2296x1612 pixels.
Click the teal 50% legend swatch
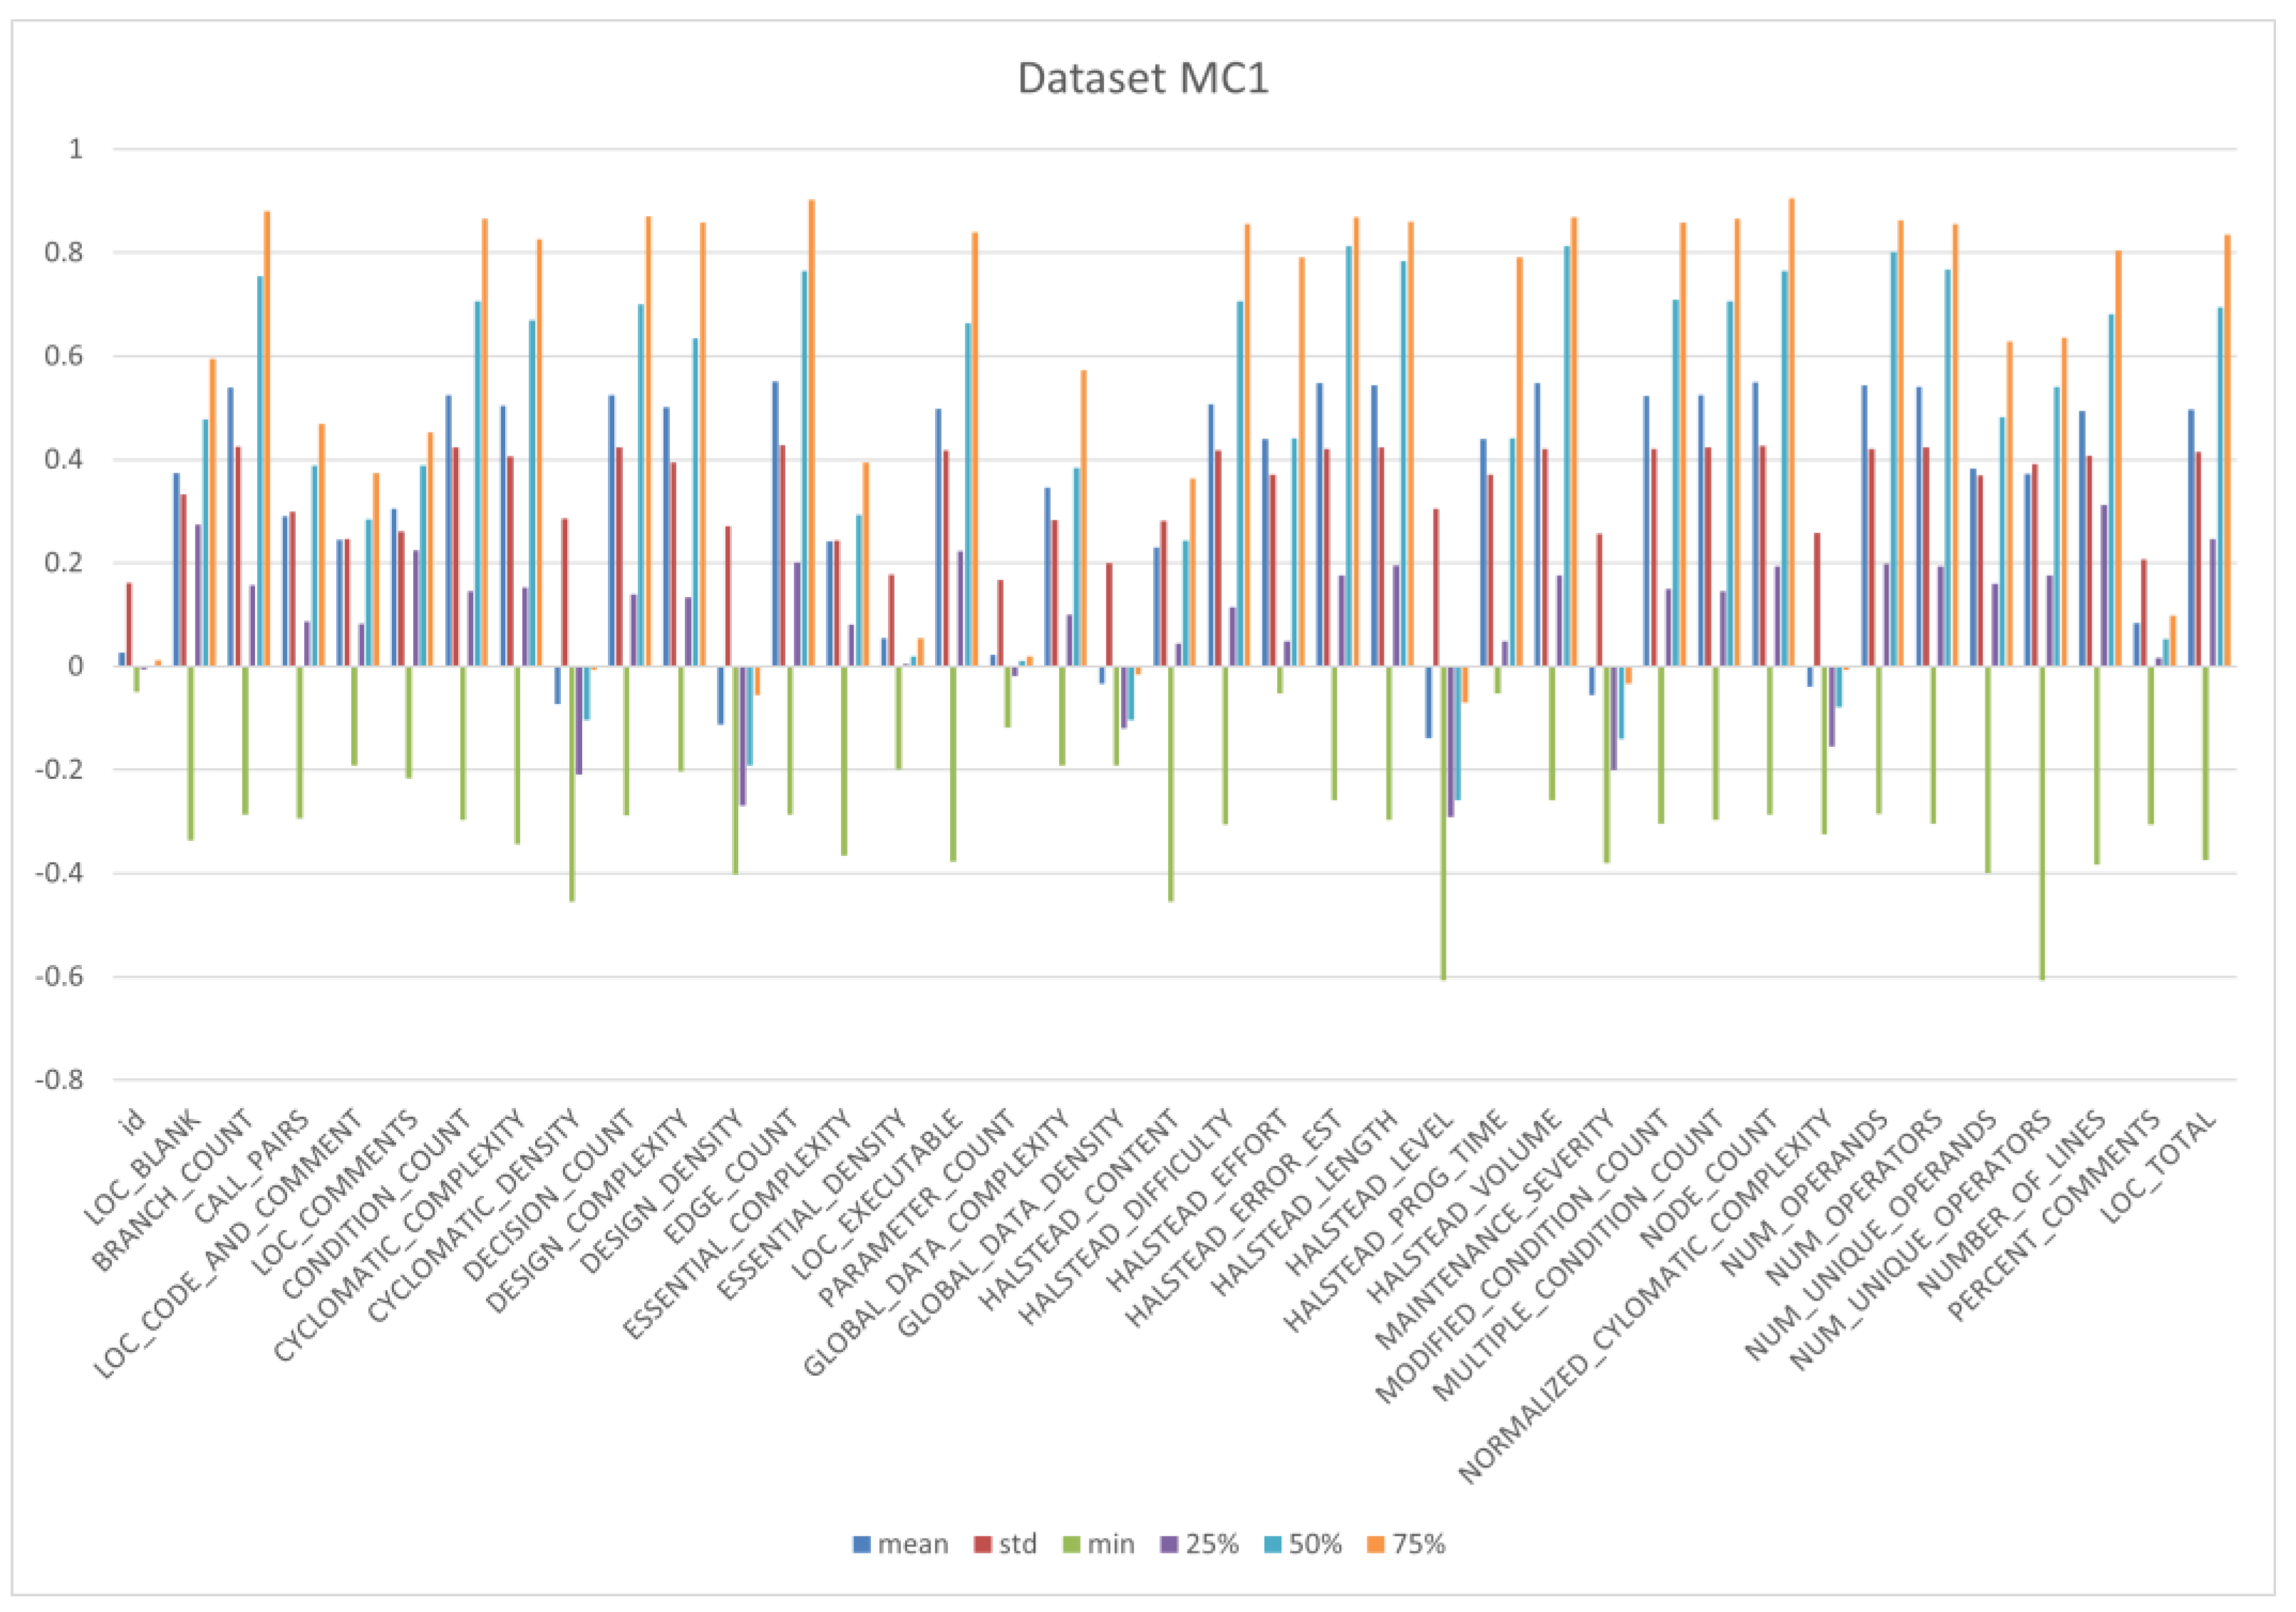(x=1272, y=1544)
